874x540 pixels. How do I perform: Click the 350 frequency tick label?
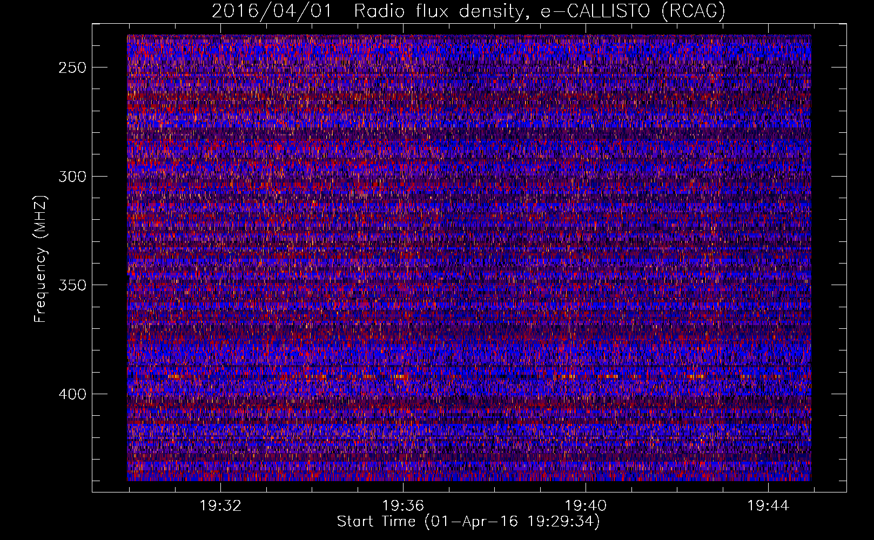point(72,285)
